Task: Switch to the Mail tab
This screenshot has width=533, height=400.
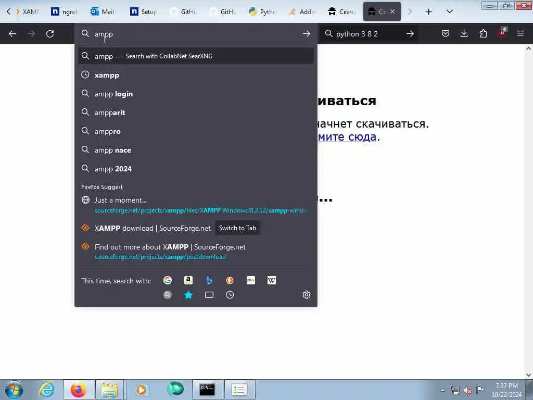Action: [x=104, y=11]
